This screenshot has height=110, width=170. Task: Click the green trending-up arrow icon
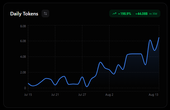click(x=114, y=14)
